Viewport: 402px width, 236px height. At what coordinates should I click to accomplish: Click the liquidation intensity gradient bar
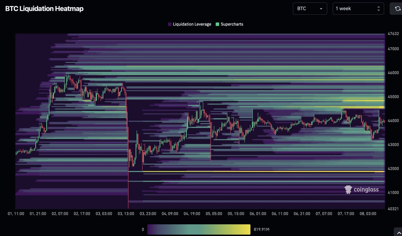coord(199,229)
